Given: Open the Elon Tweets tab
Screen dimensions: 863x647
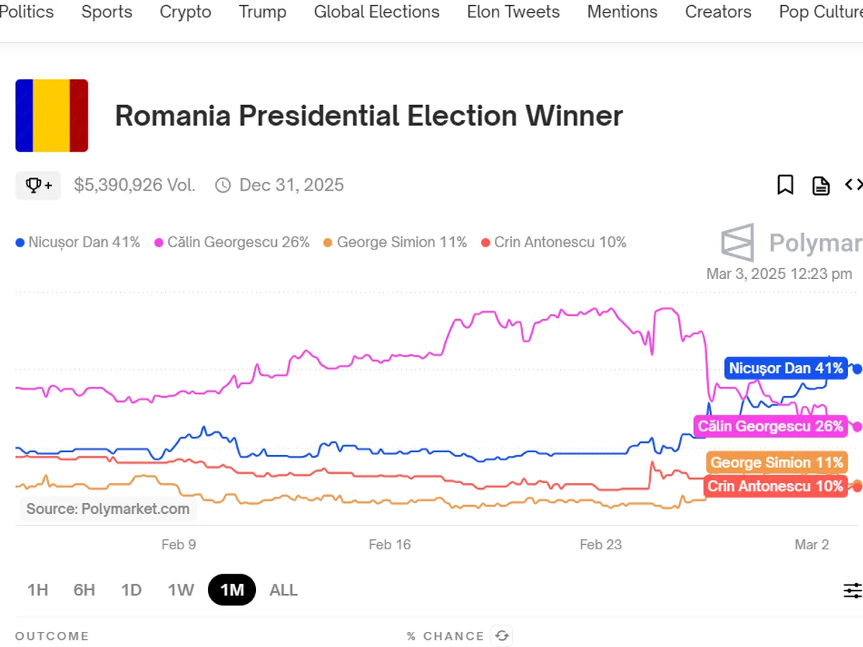Looking at the screenshot, I should pyautogui.click(x=513, y=12).
